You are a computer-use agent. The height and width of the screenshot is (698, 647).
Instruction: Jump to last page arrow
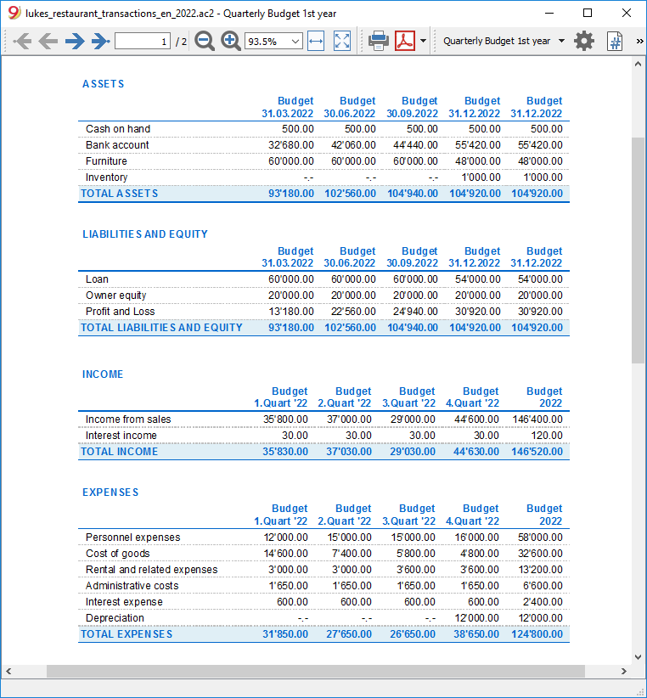(x=100, y=42)
